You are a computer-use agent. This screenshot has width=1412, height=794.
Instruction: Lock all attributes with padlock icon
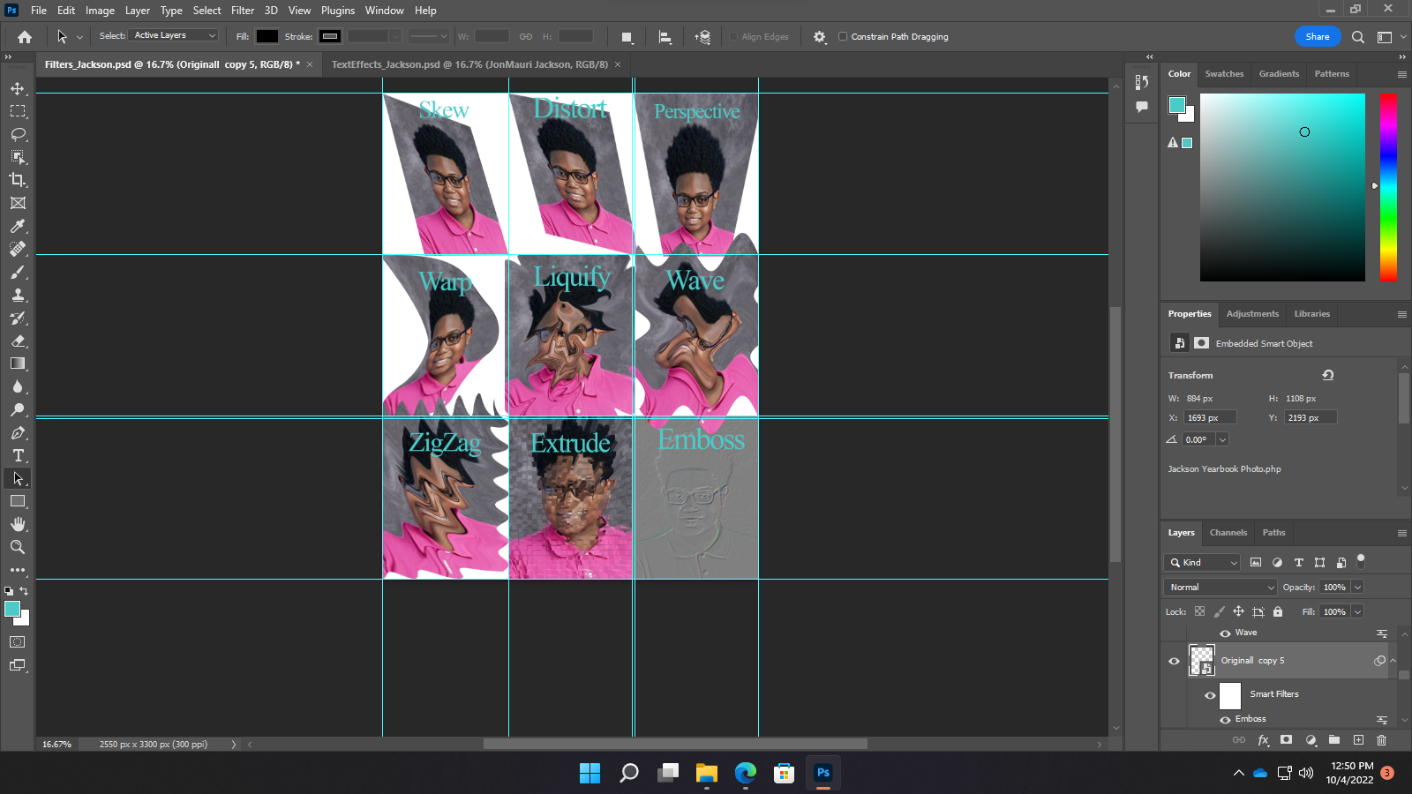1278,611
